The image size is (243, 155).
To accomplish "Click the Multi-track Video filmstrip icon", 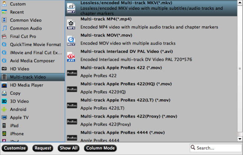I will [4, 77].
